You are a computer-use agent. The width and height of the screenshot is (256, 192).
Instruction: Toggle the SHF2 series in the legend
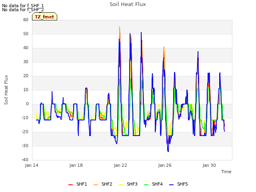(103, 184)
